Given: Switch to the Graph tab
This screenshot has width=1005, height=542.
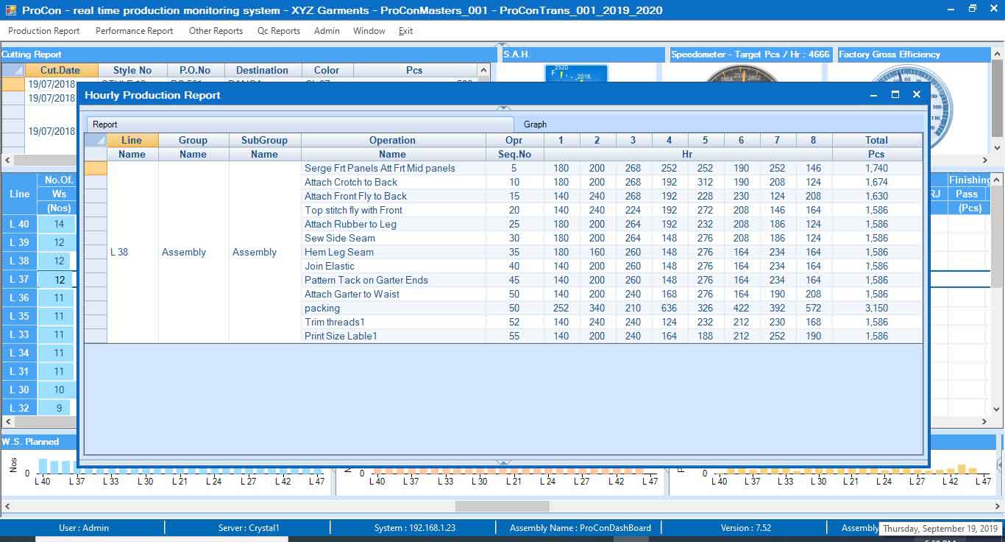Looking at the screenshot, I should tap(535, 124).
